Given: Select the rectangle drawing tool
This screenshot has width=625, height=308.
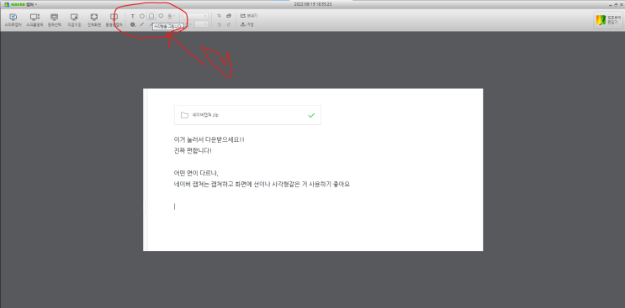Looking at the screenshot, I should point(151,16).
